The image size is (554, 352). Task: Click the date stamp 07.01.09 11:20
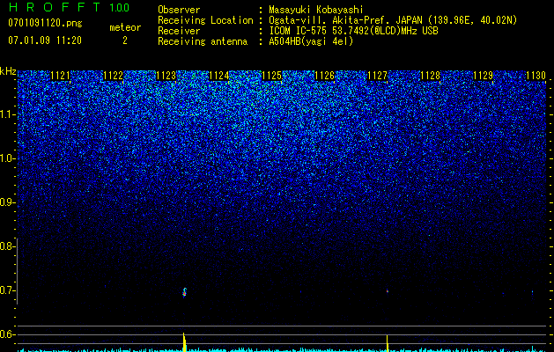click(x=45, y=40)
